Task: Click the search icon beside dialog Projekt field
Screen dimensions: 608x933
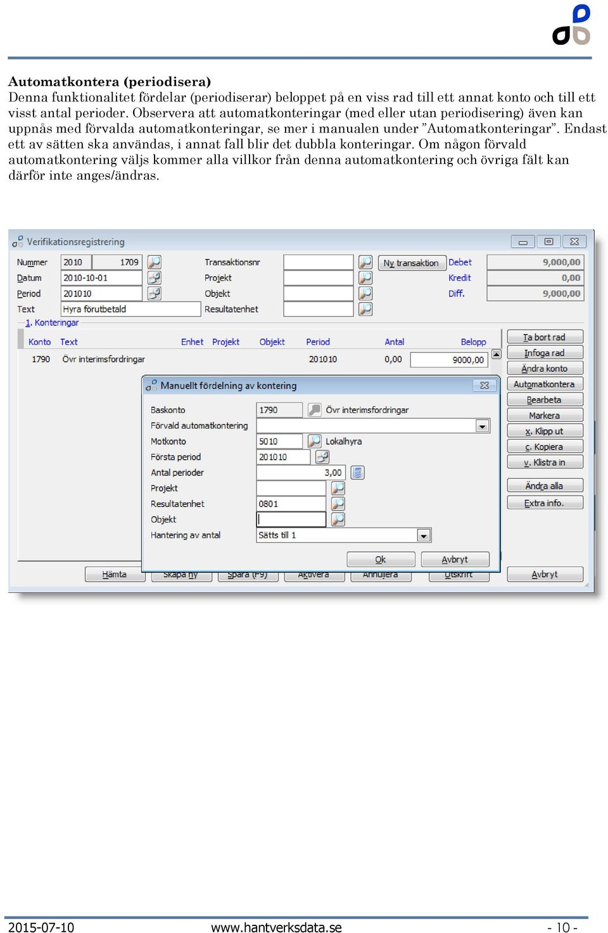Action: pyautogui.click(x=338, y=488)
